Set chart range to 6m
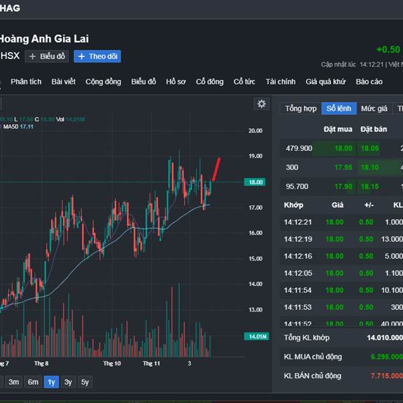403x403 pixels. tap(33, 382)
